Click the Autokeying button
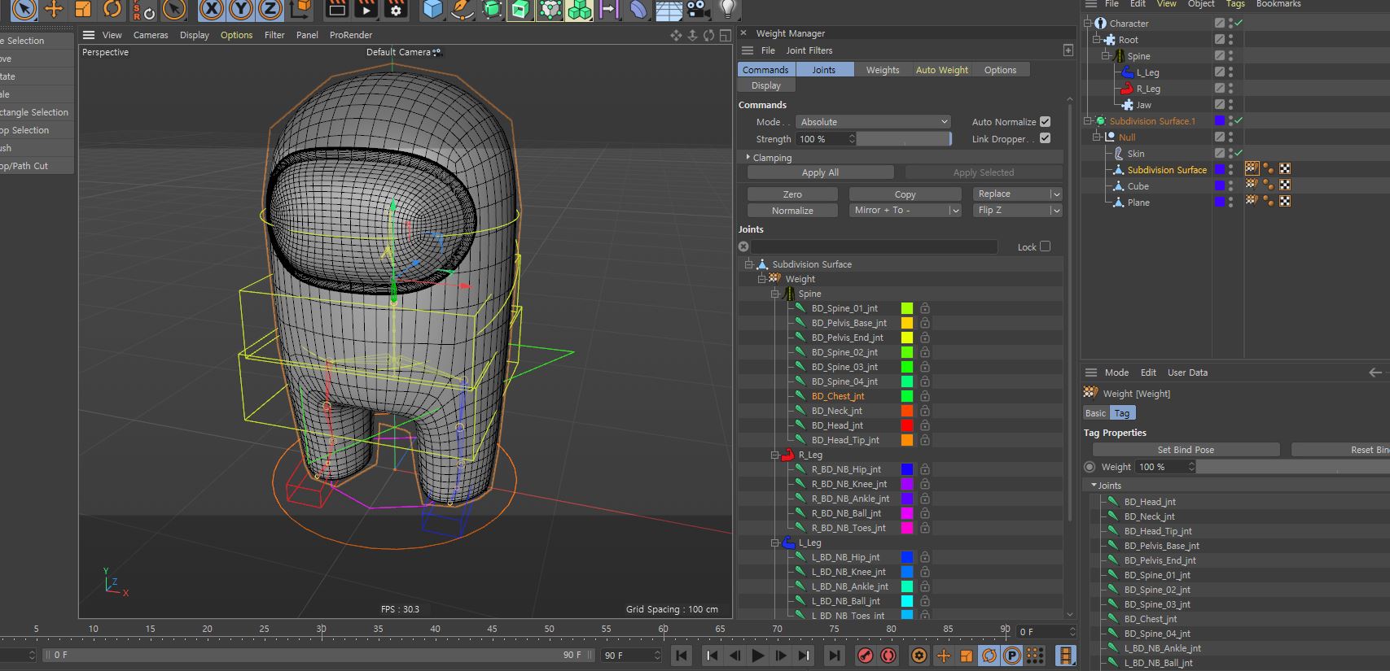 pyautogui.click(x=888, y=656)
